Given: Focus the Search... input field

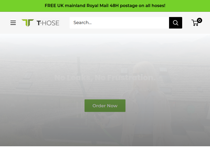Looking at the screenshot, I should (x=119, y=23).
